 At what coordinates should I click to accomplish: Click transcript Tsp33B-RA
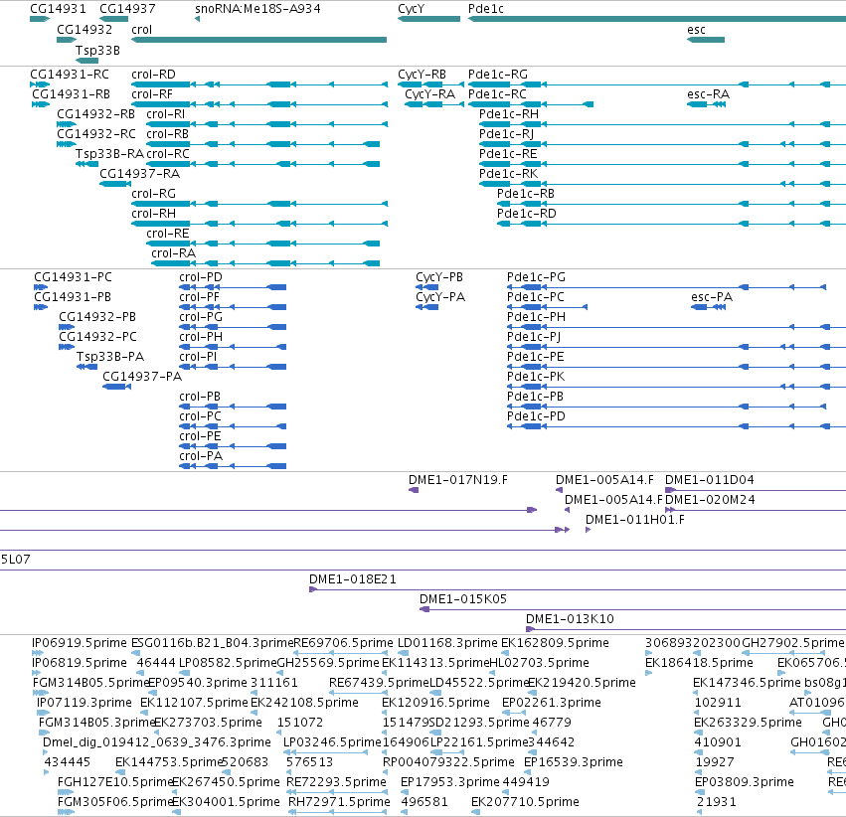pyautogui.click(x=86, y=164)
